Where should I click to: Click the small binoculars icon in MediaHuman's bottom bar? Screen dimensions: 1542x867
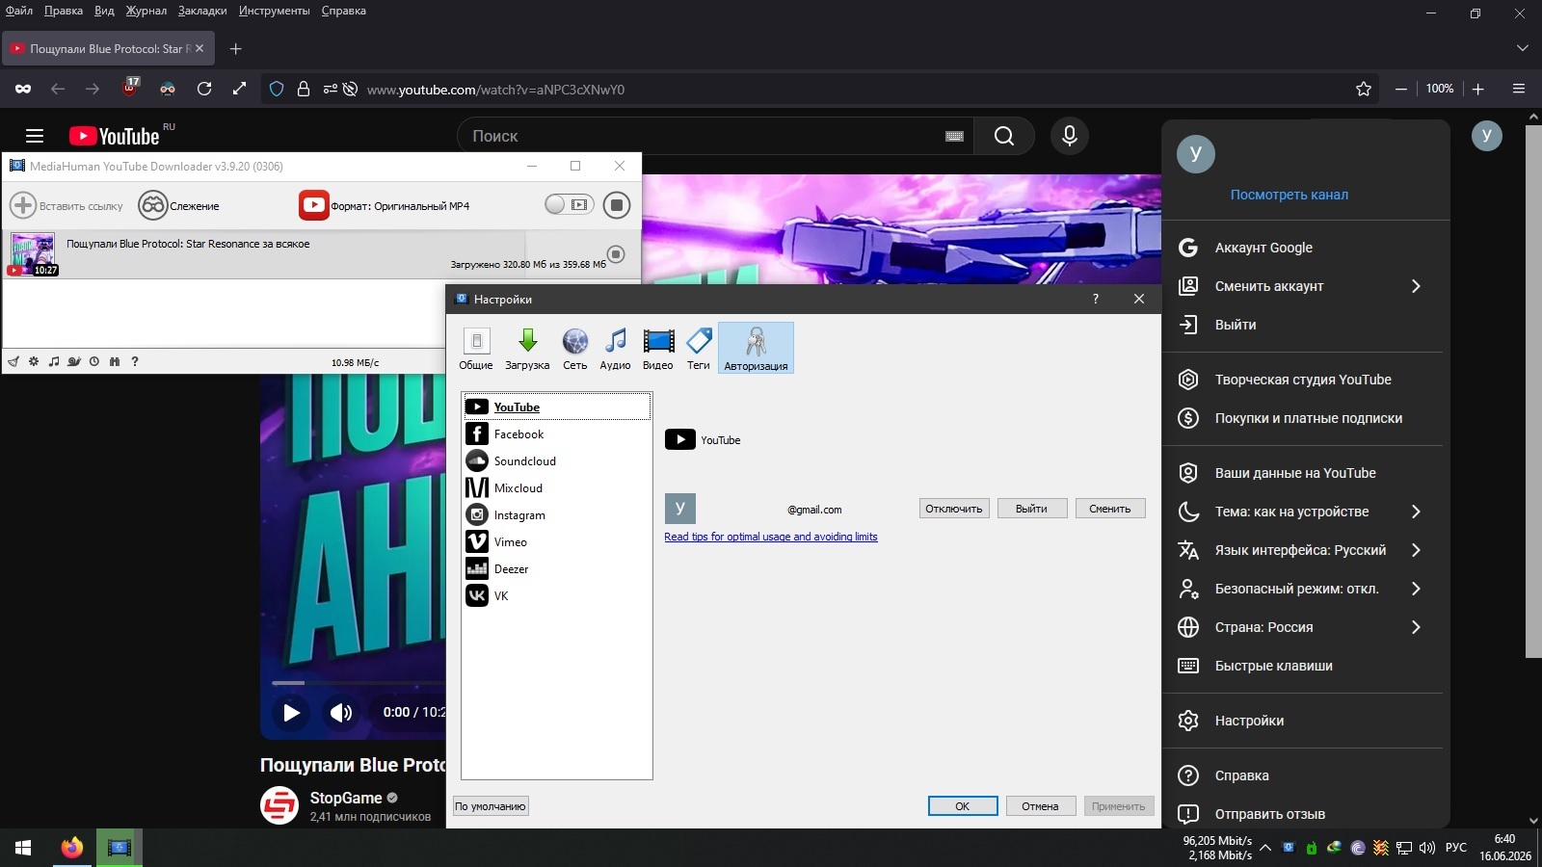(x=115, y=362)
